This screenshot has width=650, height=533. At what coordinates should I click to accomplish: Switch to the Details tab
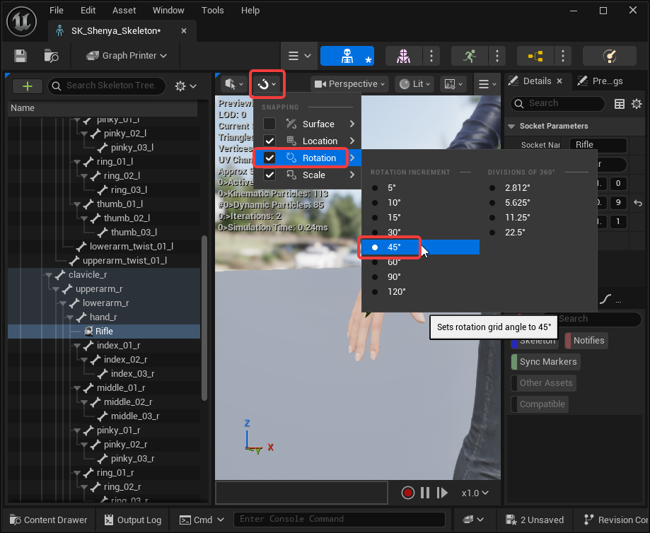[x=537, y=81]
